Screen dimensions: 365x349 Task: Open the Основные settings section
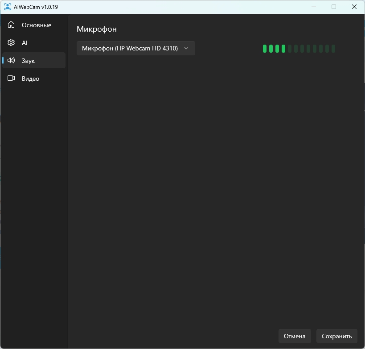[34, 25]
